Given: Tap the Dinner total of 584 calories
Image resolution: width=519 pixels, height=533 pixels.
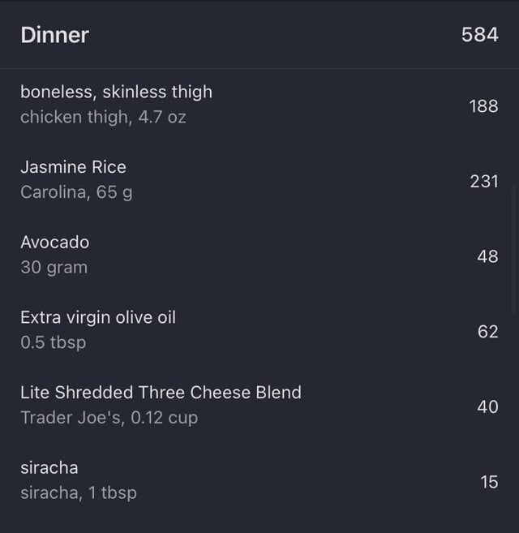Looking at the screenshot, I should click(479, 35).
